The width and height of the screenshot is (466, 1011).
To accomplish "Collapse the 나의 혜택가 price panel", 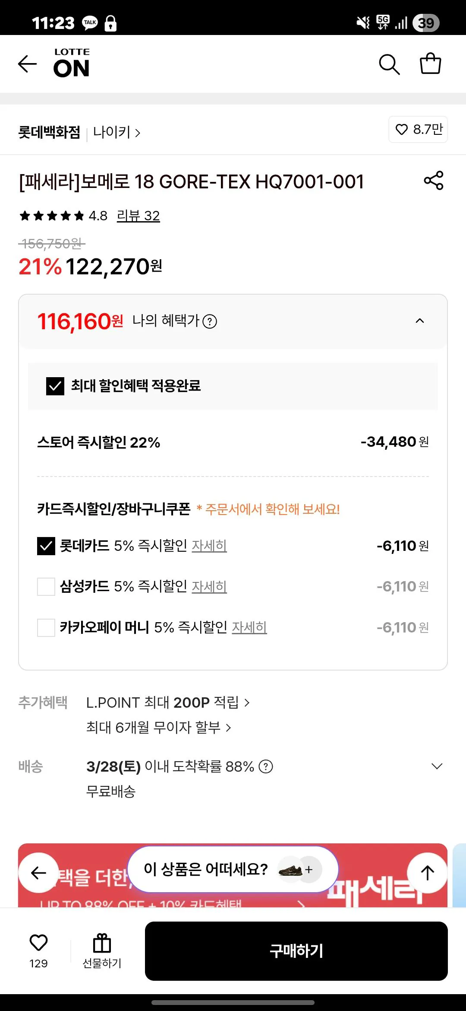I will tap(420, 321).
